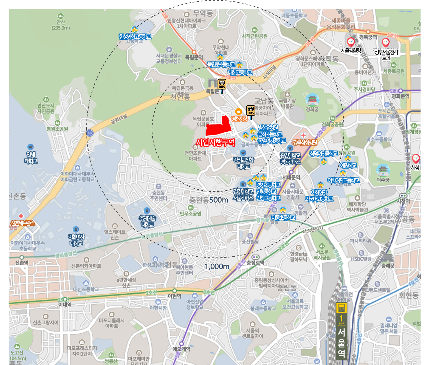The image size is (429, 365).
Task: Click the school icon above 한성과학고등학교
Action: tap(135, 29)
